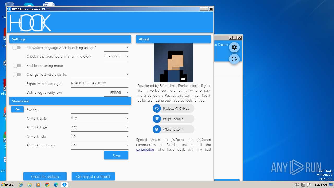Click the refresh icon in background window

pos(234,59)
